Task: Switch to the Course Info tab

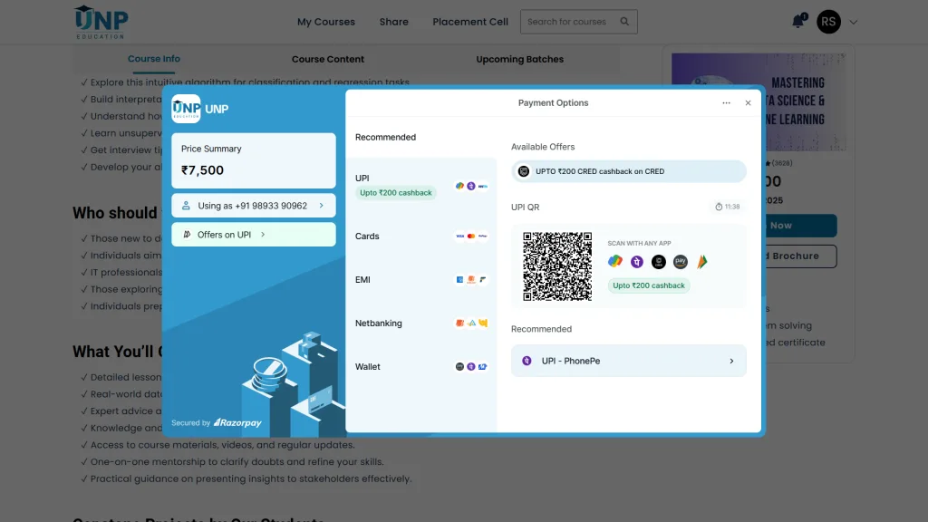Action: (154, 59)
